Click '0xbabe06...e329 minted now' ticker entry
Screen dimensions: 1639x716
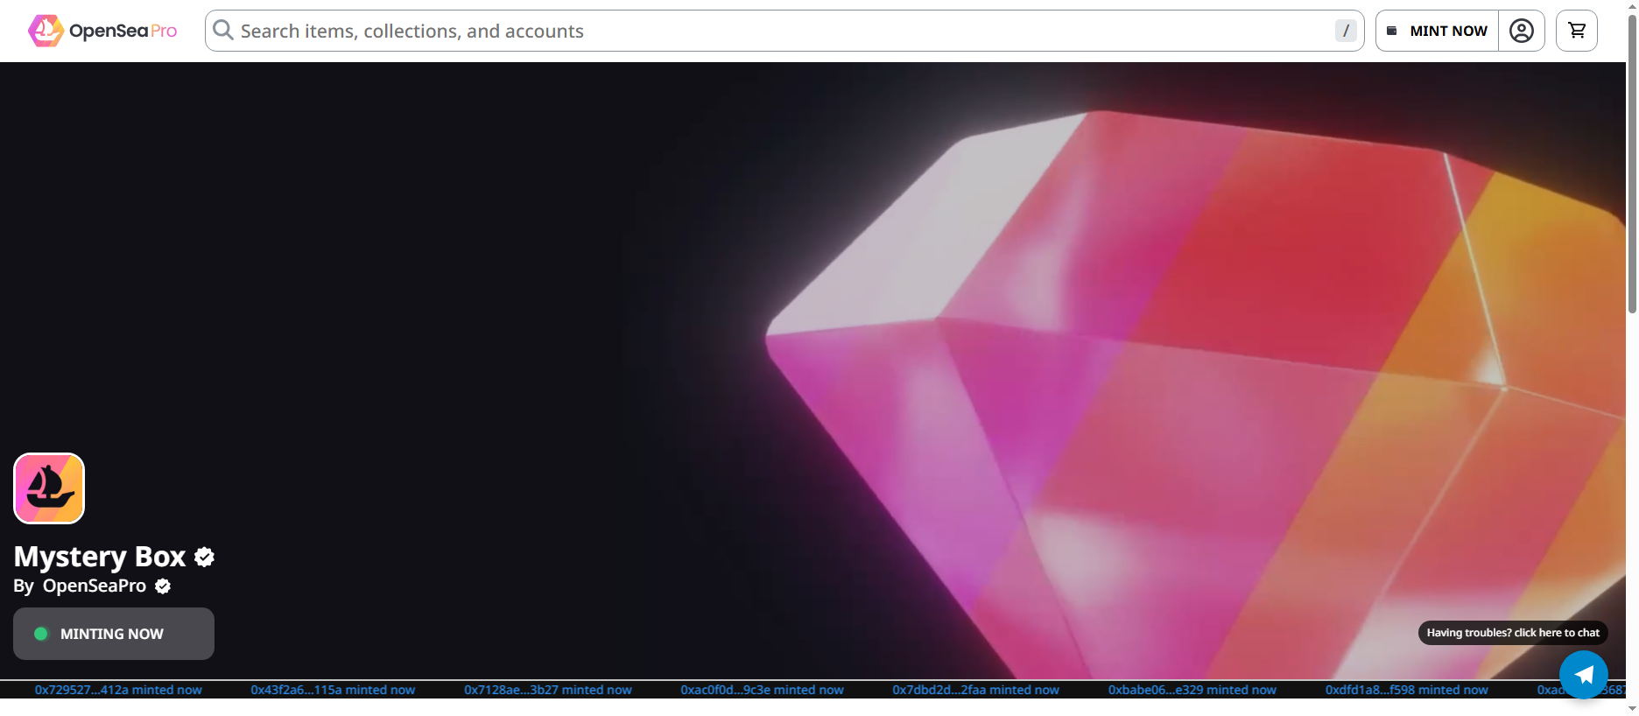tap(1192, 690)
